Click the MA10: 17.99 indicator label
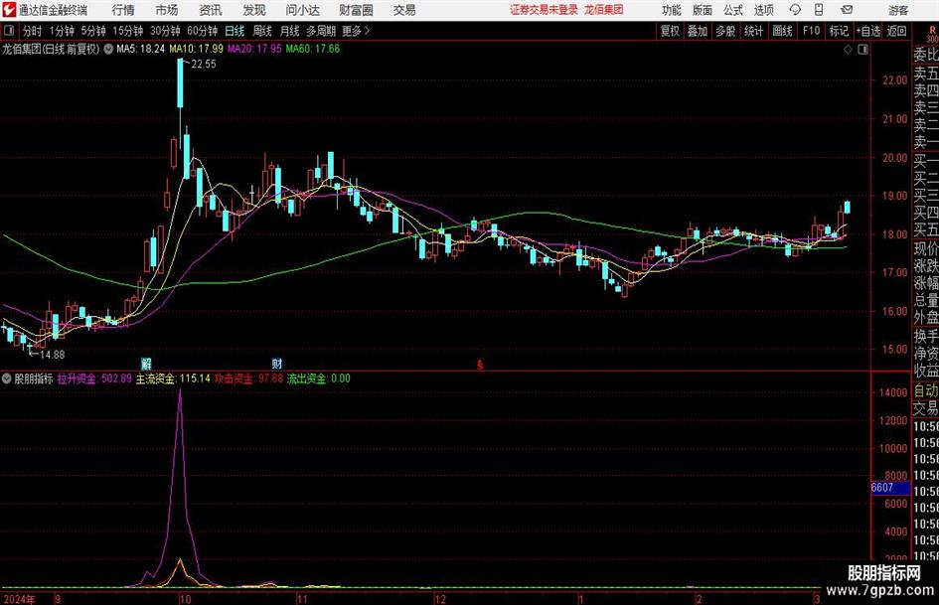The width and height of the screenshot is (939, 605). (197, 49)
